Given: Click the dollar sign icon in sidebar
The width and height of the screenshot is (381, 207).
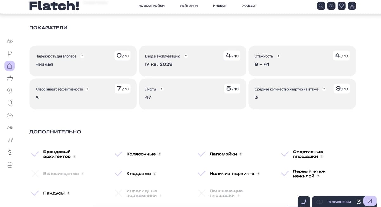Looking at the screenshot, I should 10,152.
